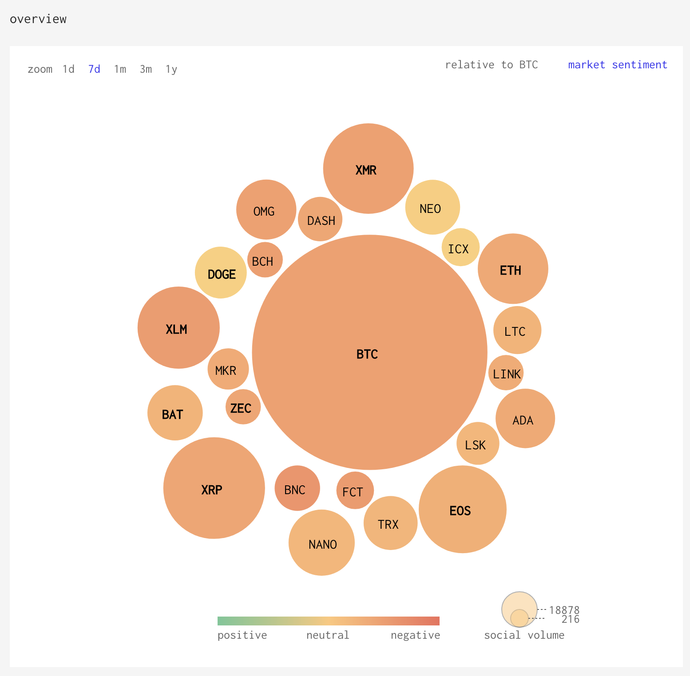690x676 pixels.
Task: Select the 1d zoom range
Action: pos(68,69)
